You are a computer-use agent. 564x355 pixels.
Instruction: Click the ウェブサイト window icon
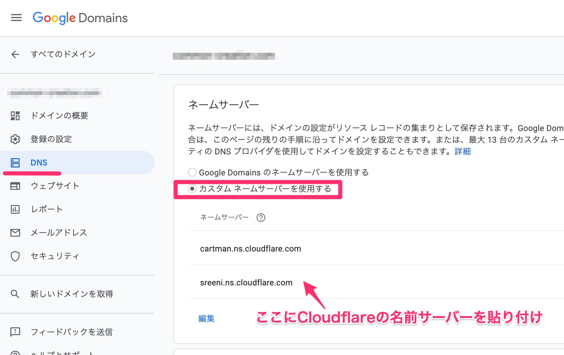pos(15,186)
